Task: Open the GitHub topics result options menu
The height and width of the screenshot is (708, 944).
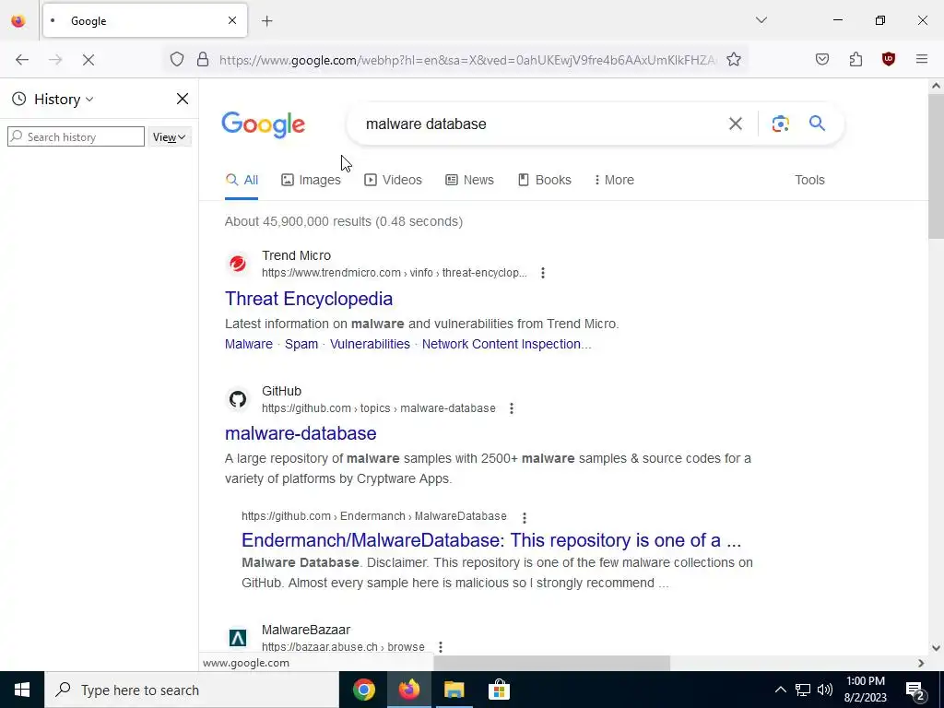Action: pos(511,408)
